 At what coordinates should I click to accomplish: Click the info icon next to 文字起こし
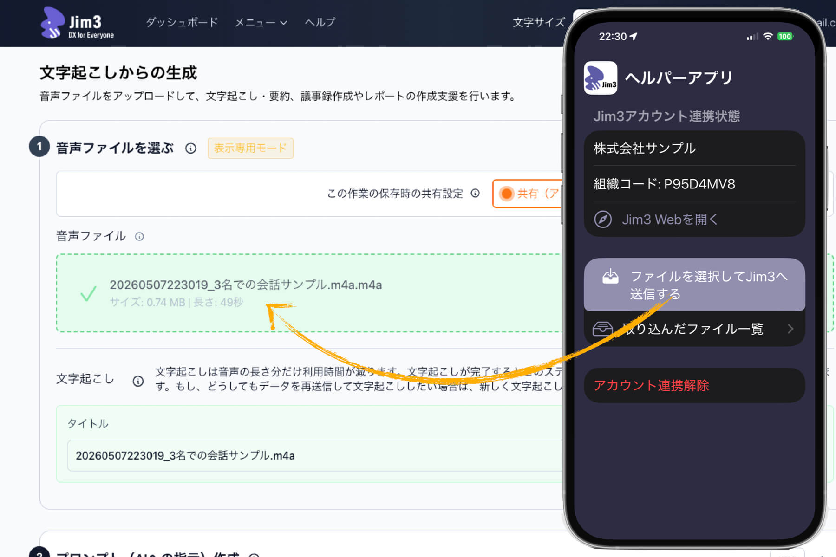pyautogui.click(x=138, y=381)
